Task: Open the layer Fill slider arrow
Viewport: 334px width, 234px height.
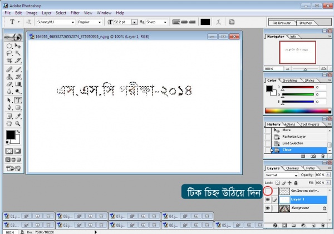Action: pyautogui.click(x=328, y=182)
